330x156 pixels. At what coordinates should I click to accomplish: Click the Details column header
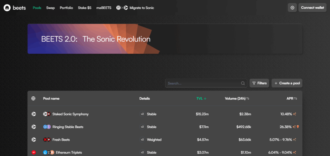[145, 98]
